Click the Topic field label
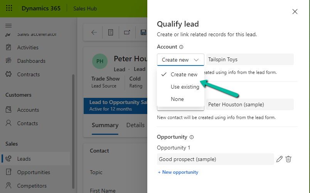 click(x=96, y=172)
